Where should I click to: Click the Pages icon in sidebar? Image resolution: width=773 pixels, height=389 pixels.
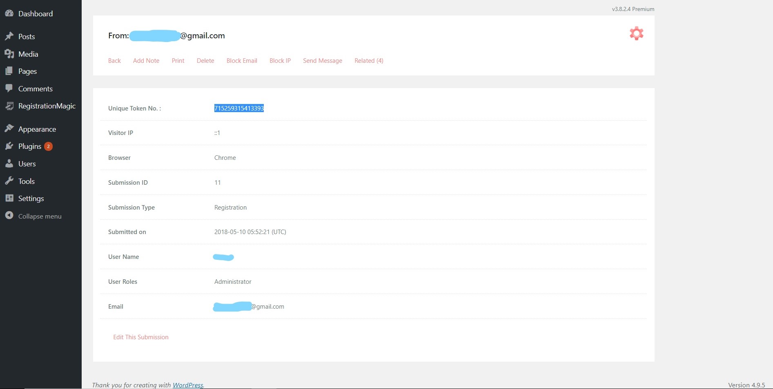click(x=9, y=71)
